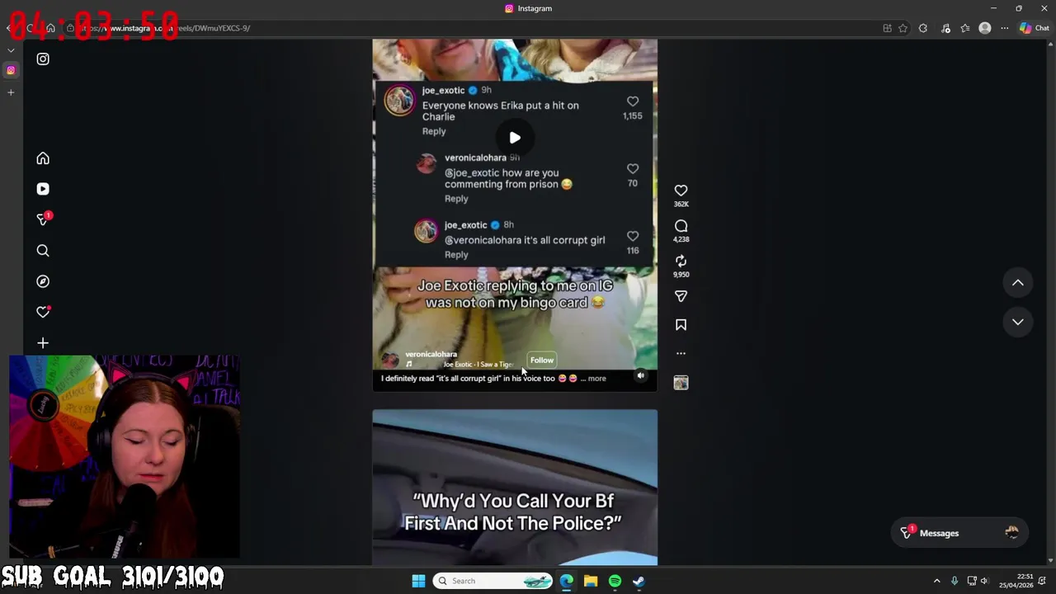Add page to browser favorites star
The height and width of the screenshot is (594, 1056).
click(903, 28)
